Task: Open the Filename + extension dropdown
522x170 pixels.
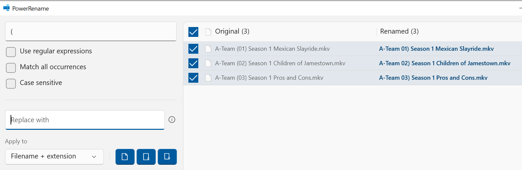Action: (54, 156)
